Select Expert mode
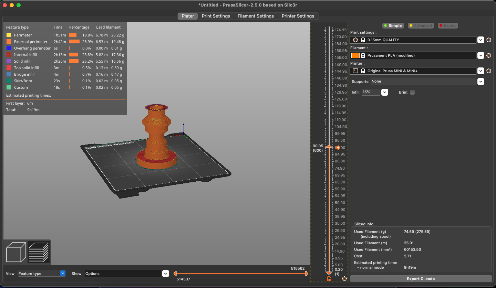This screenshot has height=288, width=496. click(448, 25)
